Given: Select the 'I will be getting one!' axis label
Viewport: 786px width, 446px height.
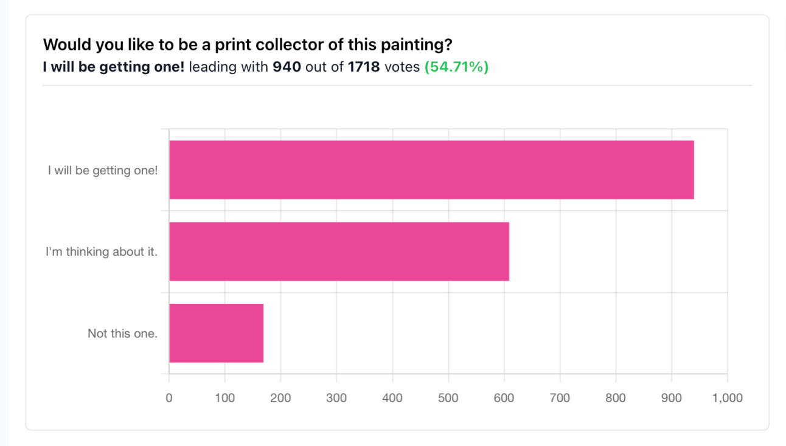Looking at the screenshot, I should point(103,171).
